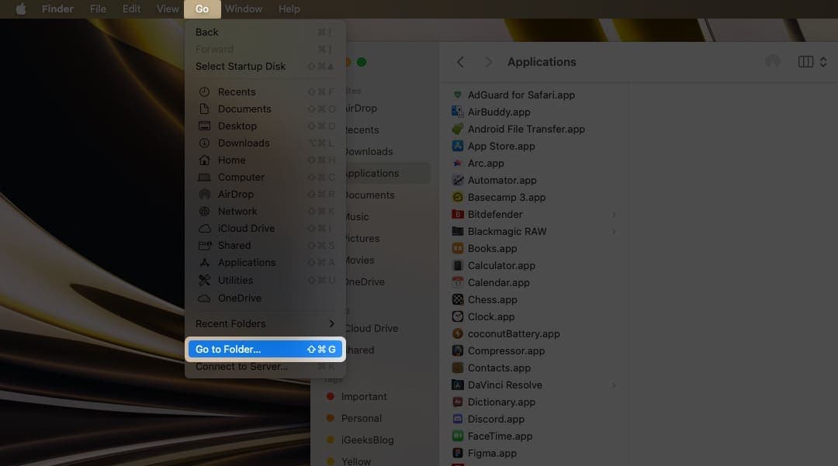Select Books.app
838x466 pixels.
click(492, 249)
